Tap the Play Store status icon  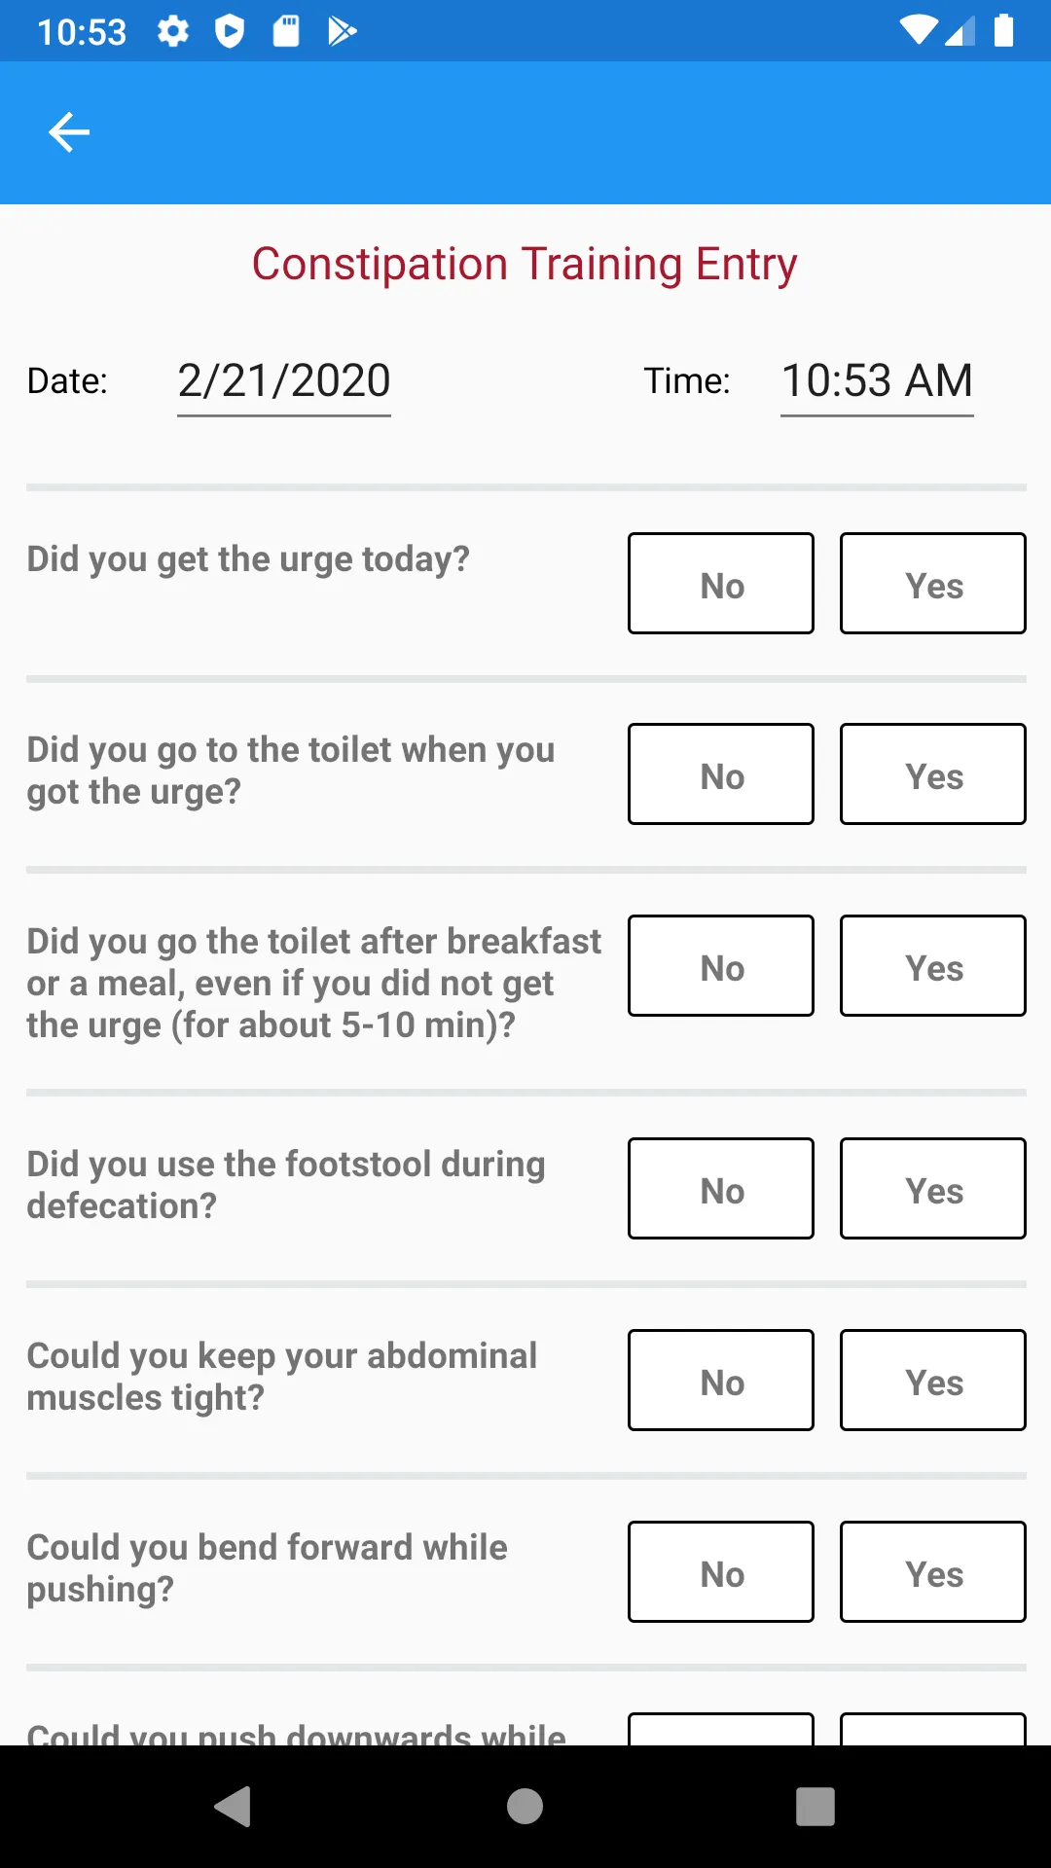pyautogui.click(x=342, y=31)
